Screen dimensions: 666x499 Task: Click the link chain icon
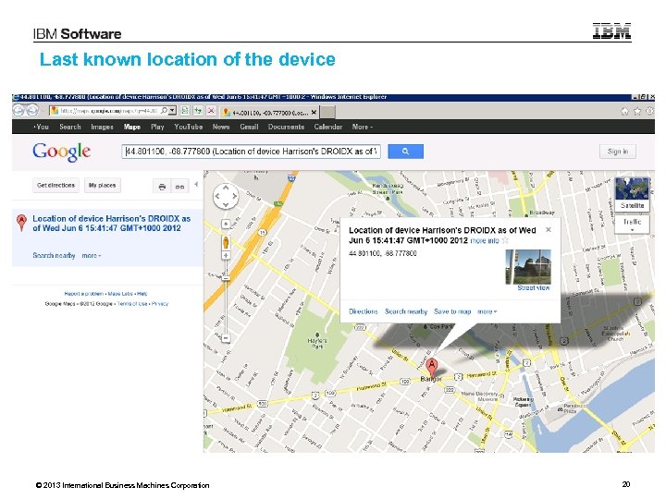[179, 187]
